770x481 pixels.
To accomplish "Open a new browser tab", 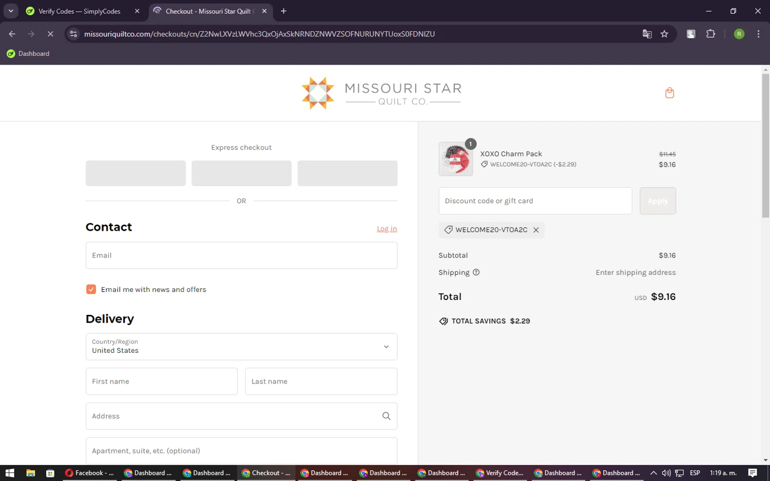I will click(x=283, y=11).
